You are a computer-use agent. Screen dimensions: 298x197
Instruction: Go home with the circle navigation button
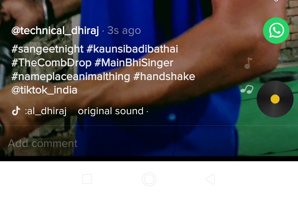tap(149, 179)
